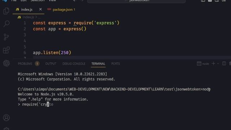Open the Search view in activity bar
Image resolution: width=231 pixels, height=130 pixels.
coord(6,24)
